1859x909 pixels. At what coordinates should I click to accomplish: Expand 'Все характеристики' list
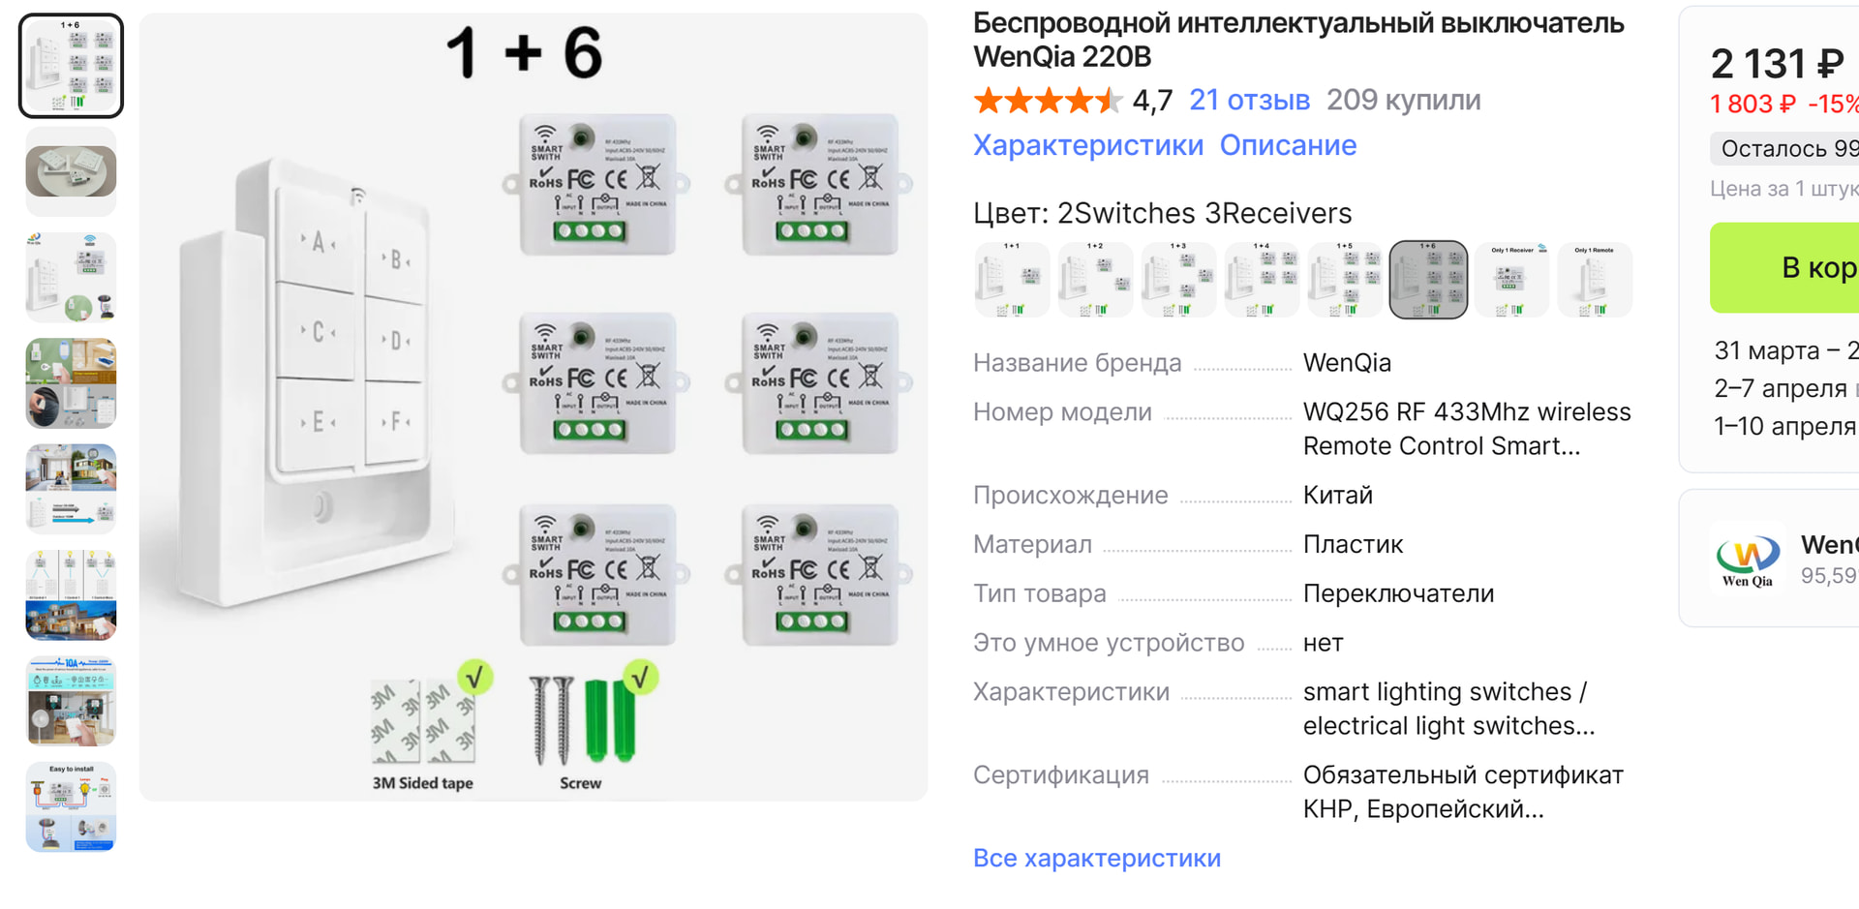point(1096,858)
